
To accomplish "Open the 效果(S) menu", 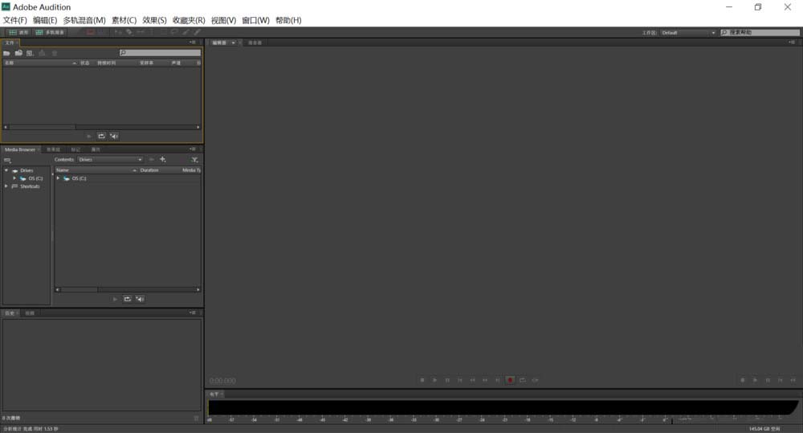I will pyautogui.click(x=154, y=20).
